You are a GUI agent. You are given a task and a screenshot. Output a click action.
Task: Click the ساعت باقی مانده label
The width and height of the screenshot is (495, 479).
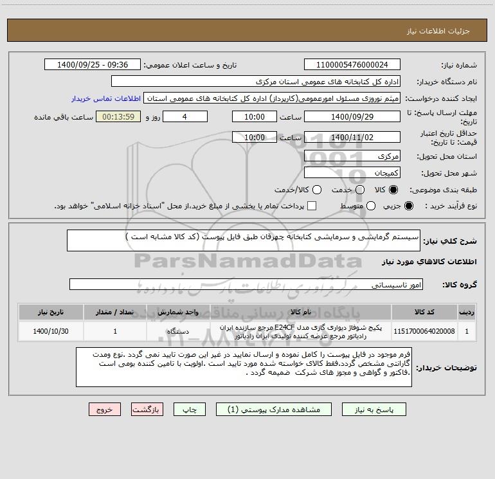(64, 117)
